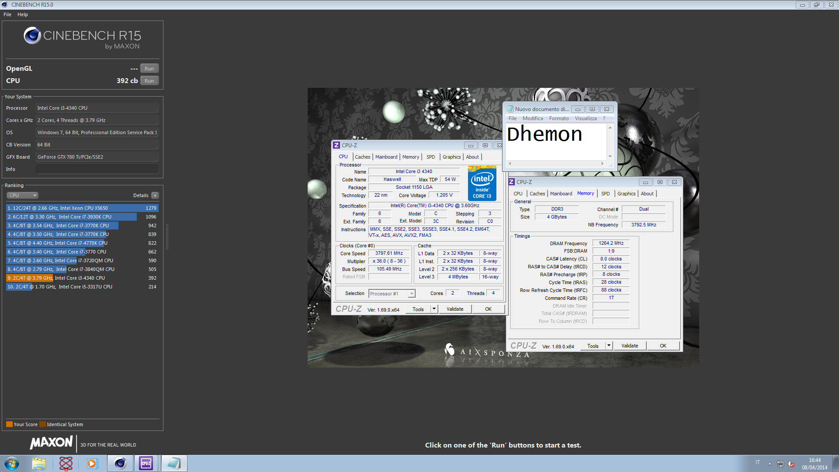Switch to Memory tab in CPU-Z CPU window
Viewport: 839px width, 472px height.
(411, 157)
